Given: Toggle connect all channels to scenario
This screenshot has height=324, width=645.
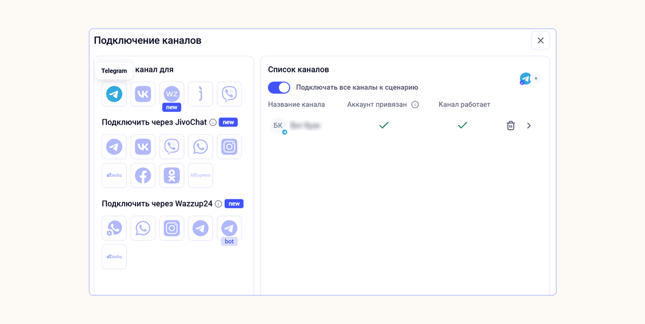Looking at the screenshot, I should (x=279, y=88).
